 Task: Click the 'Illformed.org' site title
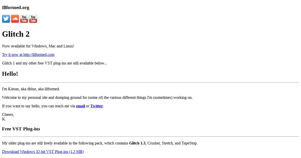click(x=16, y=8)
